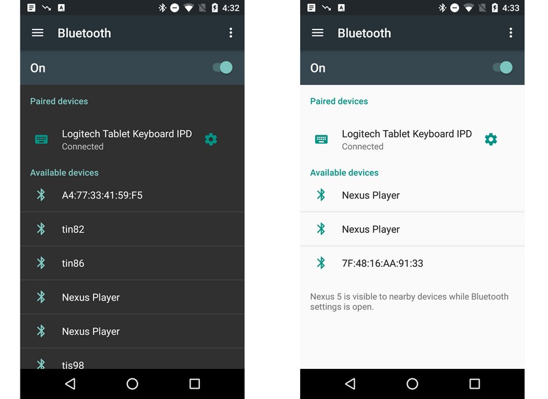Open hamburger menu in light-theme Bluetooth screen
Screen dimensions: 548x399
318,33
